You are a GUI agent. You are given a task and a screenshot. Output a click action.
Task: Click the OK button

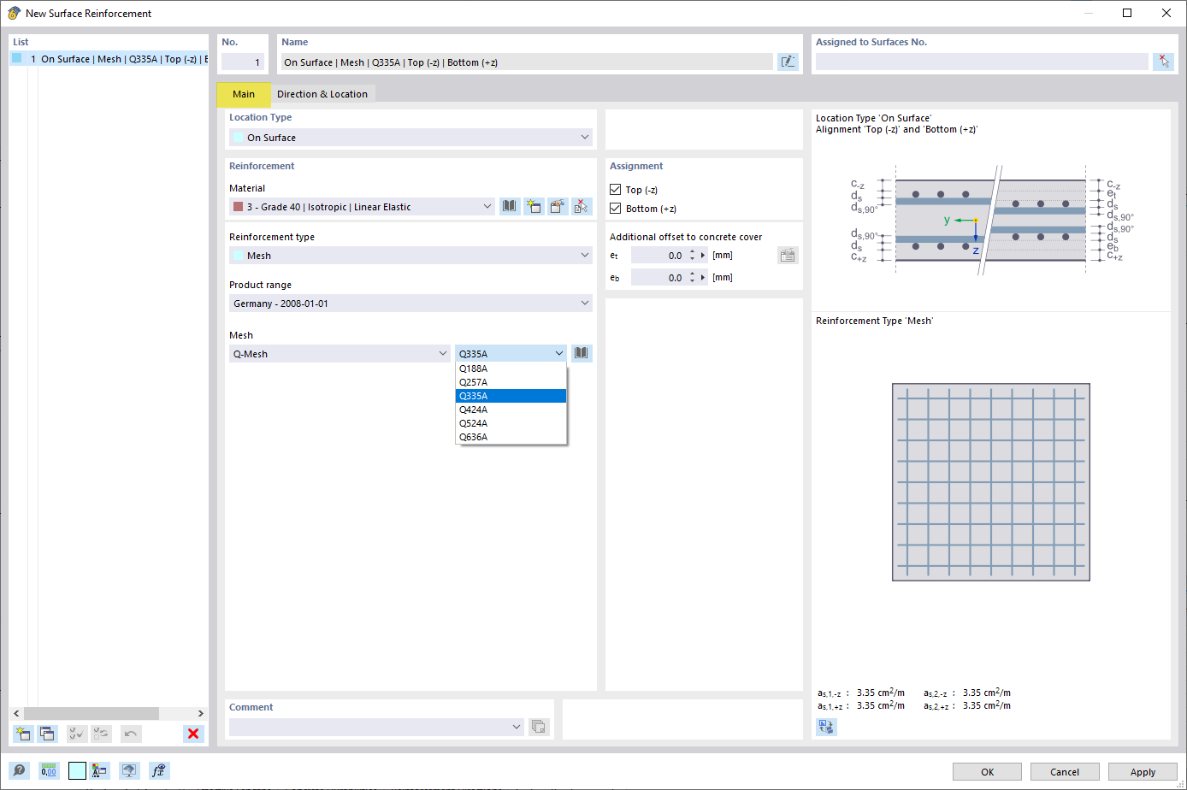pyautogui.click(x=987, y=772)
